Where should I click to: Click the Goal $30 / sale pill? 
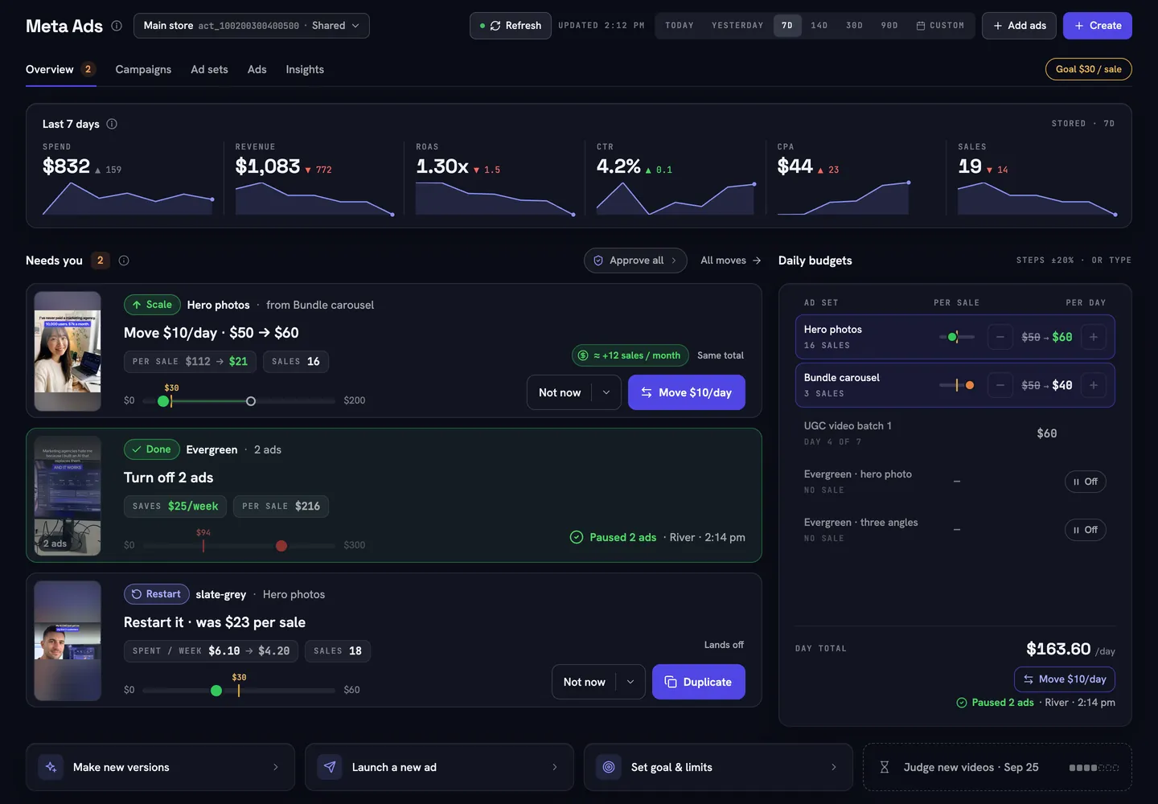tap(1089, 69)
